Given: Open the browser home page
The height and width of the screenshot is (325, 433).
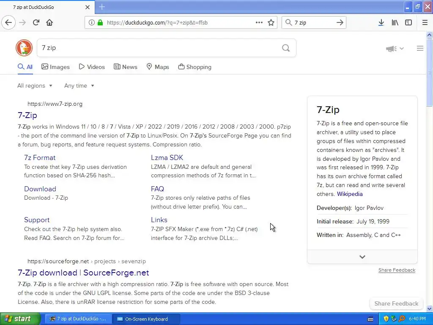Looking at the screenshot, I should [49, 22].
